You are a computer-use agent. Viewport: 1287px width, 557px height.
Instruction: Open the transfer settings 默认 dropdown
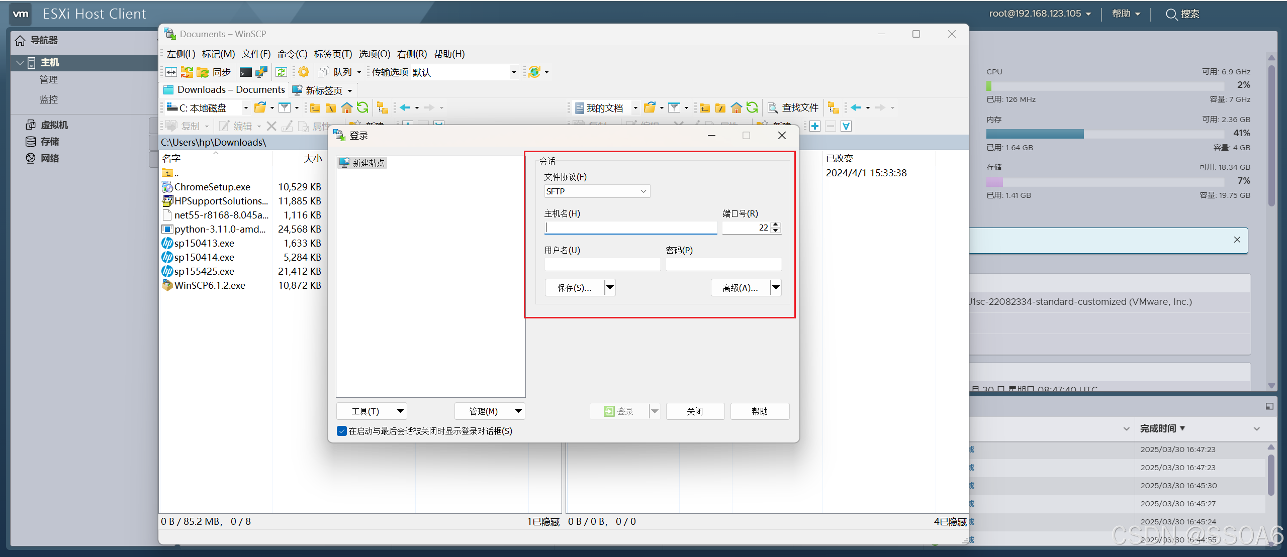coord(513,72)
